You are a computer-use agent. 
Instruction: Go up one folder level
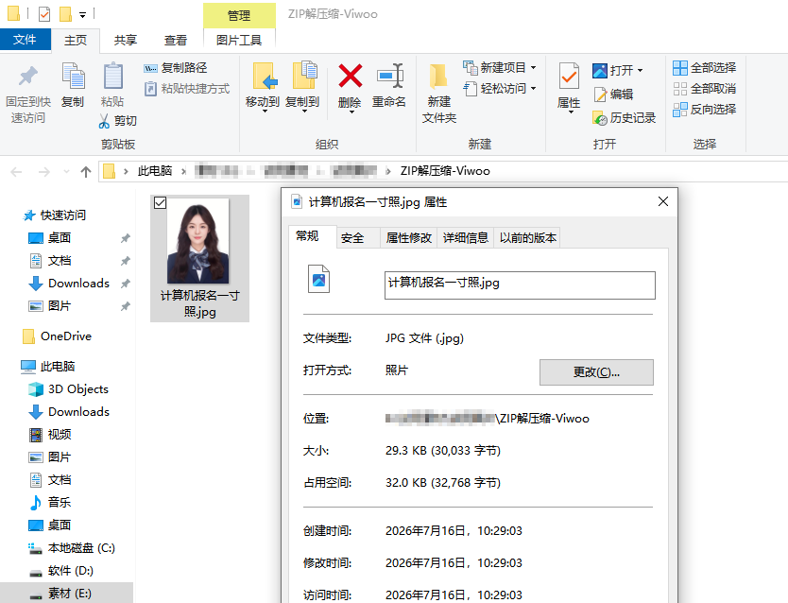click(86, 172)
